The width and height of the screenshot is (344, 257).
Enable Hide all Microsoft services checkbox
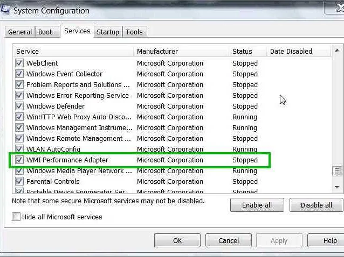click(x=17, y=217)
